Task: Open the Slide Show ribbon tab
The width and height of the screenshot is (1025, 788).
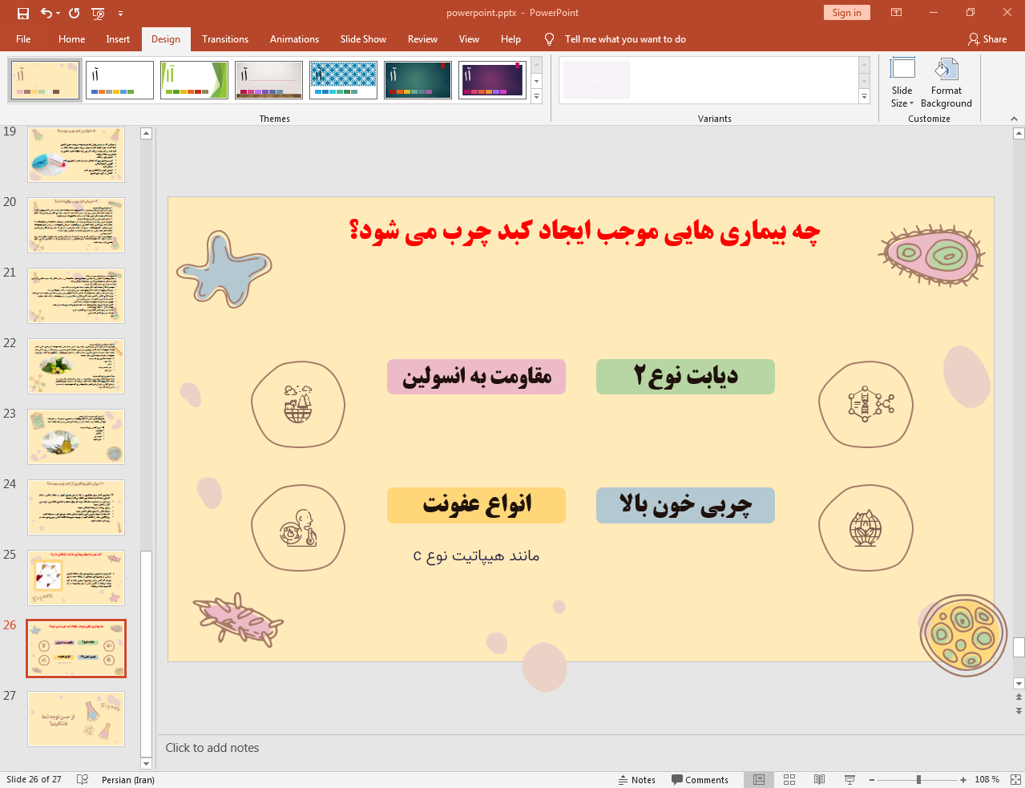Action: point(362,38)
